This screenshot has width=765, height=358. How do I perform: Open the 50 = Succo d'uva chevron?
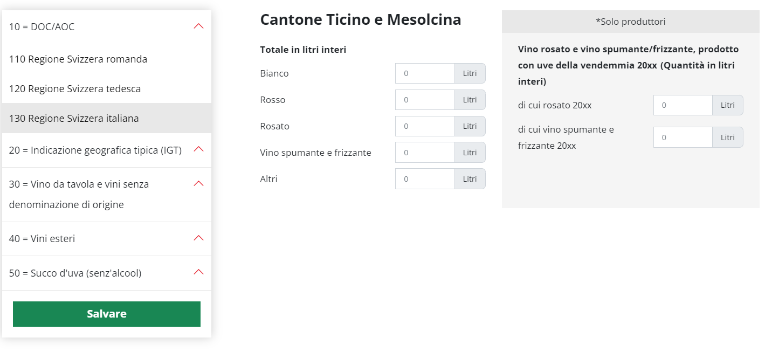198,272
